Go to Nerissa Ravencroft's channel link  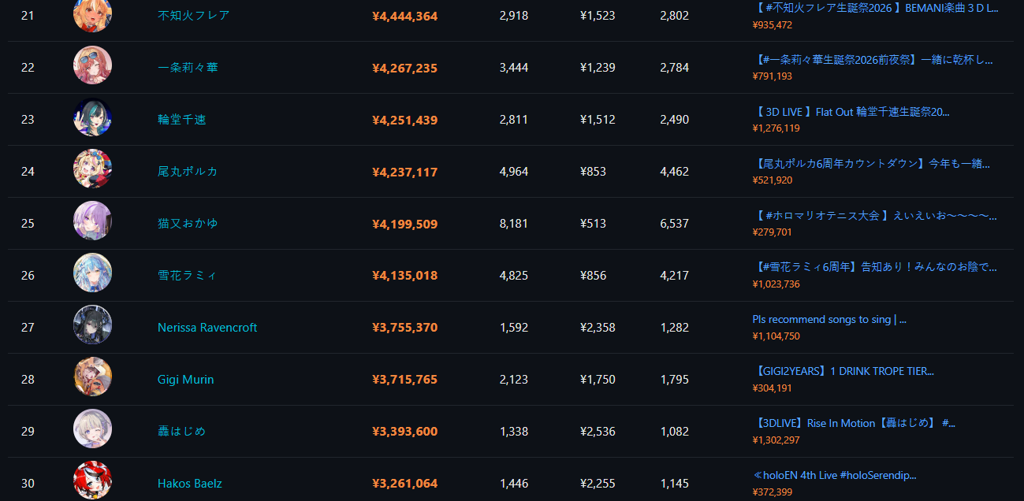point(207,328)
